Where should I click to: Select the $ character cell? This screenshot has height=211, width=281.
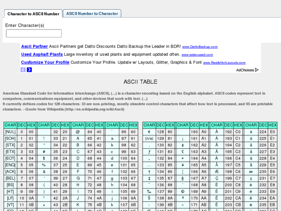(x=44, y=158)
